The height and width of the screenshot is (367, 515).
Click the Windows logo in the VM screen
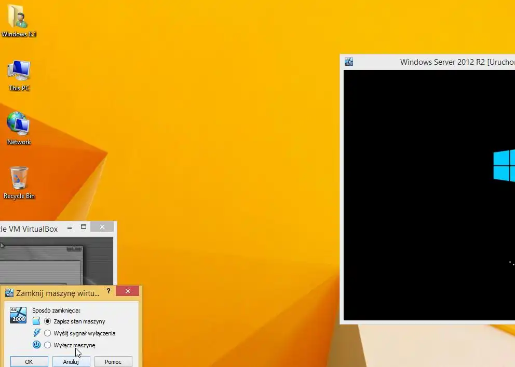(x=504, y=165)
